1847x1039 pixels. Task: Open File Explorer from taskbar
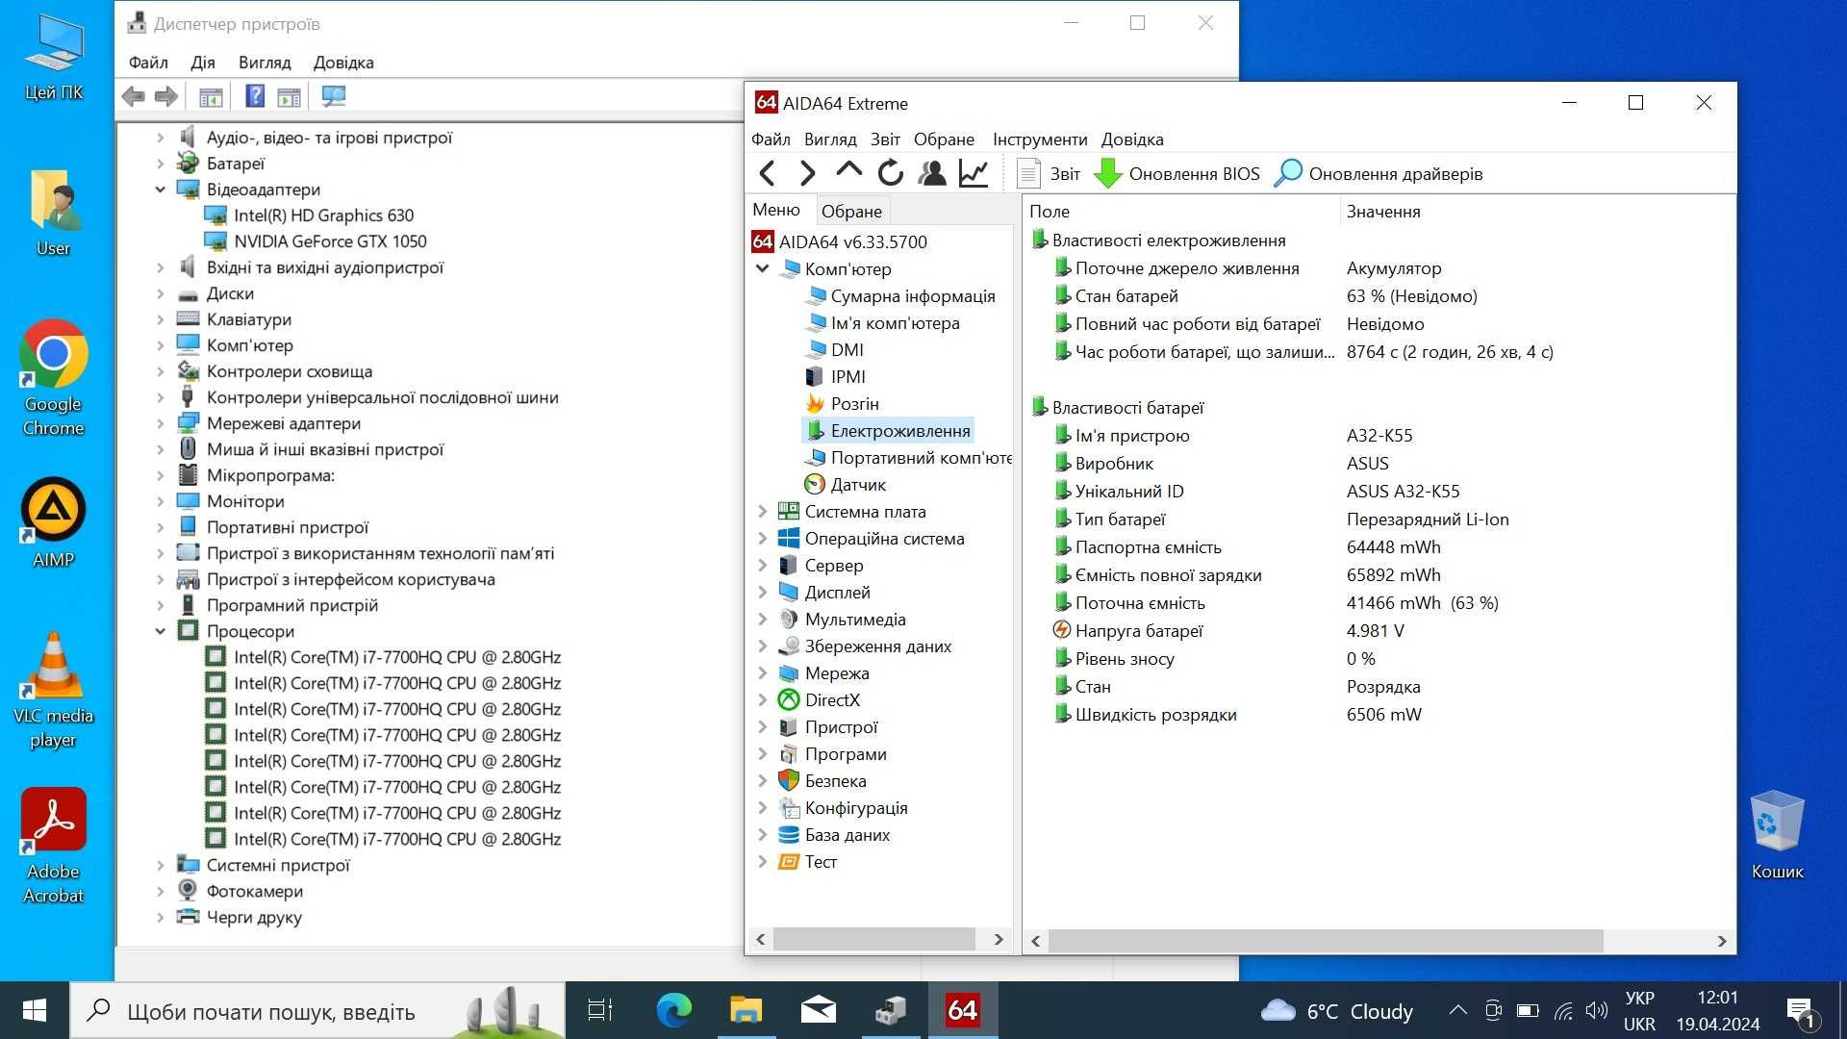click(x=746, y=1010)
